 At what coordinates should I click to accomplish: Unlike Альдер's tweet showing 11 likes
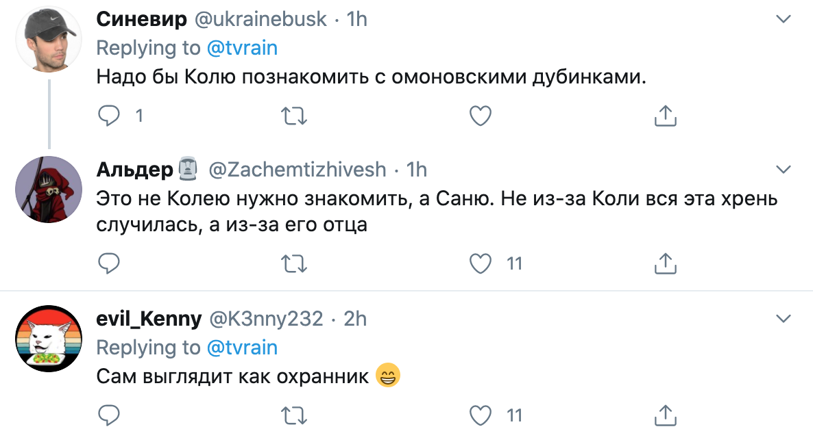480,263
